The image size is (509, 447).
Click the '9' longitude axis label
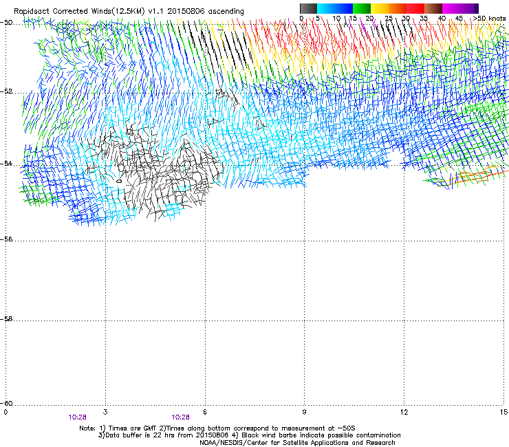pyautogui.click(x=304, y=412)
